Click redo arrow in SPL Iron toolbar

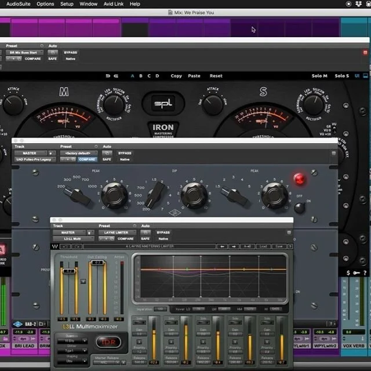coord(116,76)
